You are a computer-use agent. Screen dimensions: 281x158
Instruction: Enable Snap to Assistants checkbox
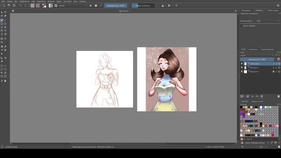(x=241, y=26)
